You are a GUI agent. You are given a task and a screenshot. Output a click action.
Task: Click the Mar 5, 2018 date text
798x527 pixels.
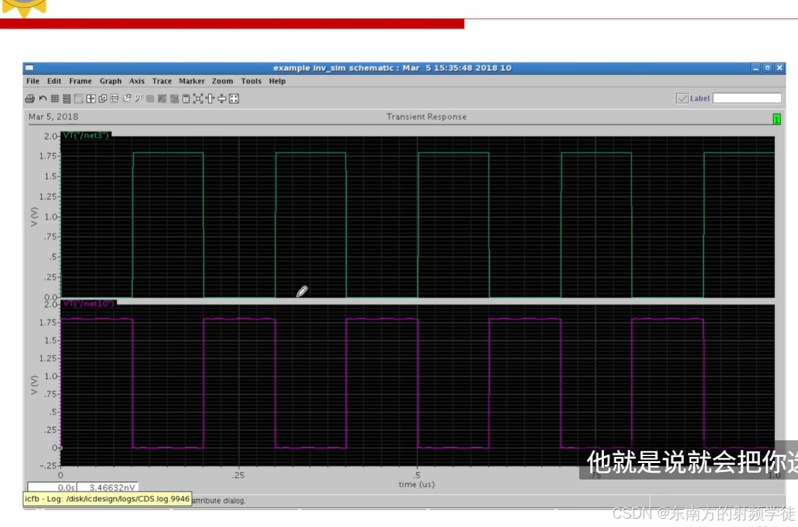click(x=54, y=116)
